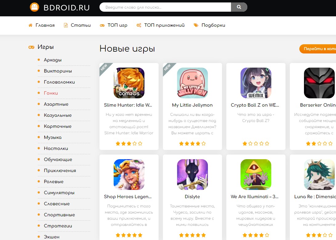The width and height of the screenshot is (336, 240).
Task: Click the Shop Heroes Legends icon
Action: pyautogui.click(x=129, y=175)
